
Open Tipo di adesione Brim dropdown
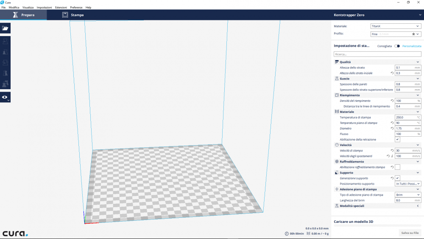[407, 195]
